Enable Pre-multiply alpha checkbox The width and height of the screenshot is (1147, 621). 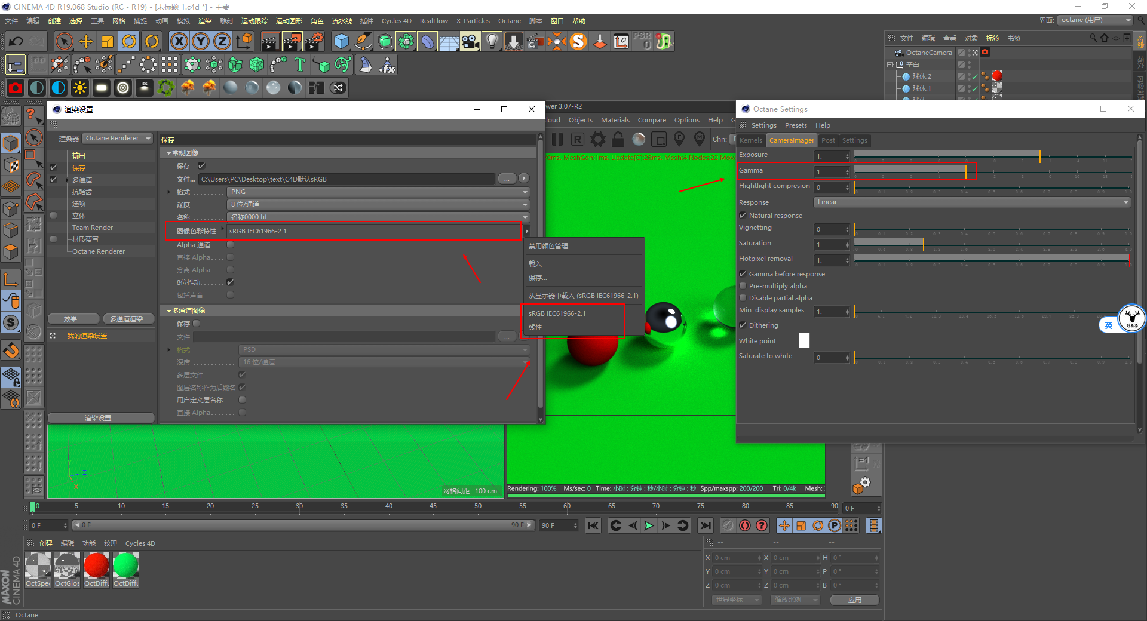743,286
